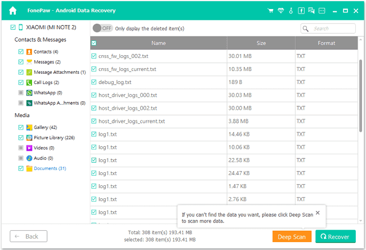Toggle the select-all checkbox in table header
This screenshot has width=366, height=250.
point(94,43)
